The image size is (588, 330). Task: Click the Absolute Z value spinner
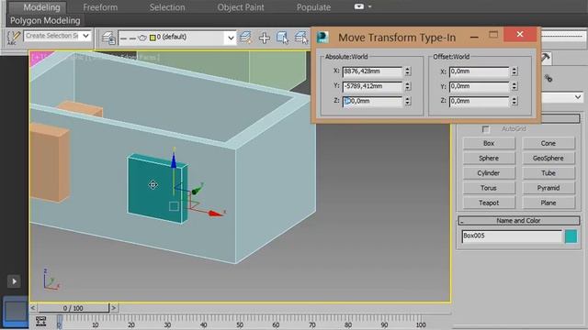pyautogui.click(x=407, y=101)
